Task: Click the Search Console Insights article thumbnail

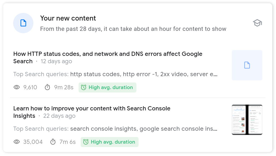Action: coord(247,120)
